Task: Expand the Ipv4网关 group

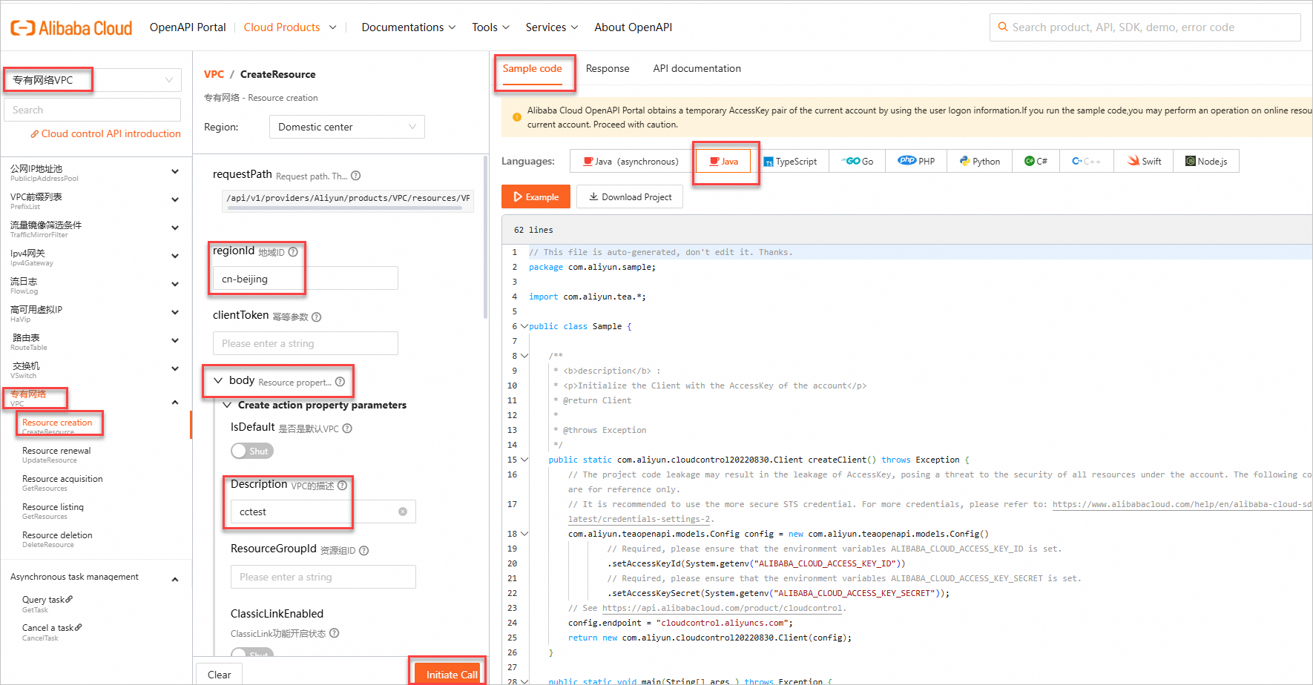Action: 175,257
